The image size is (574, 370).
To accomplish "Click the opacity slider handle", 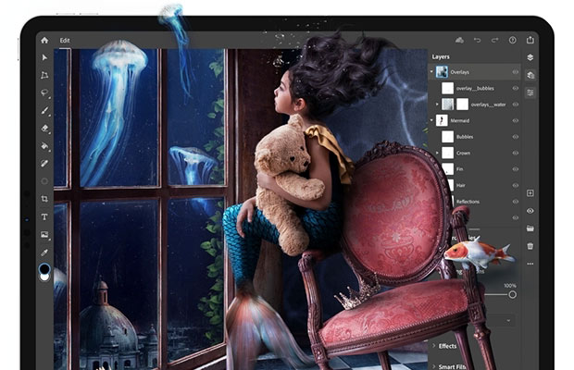I will pos(512,295).
